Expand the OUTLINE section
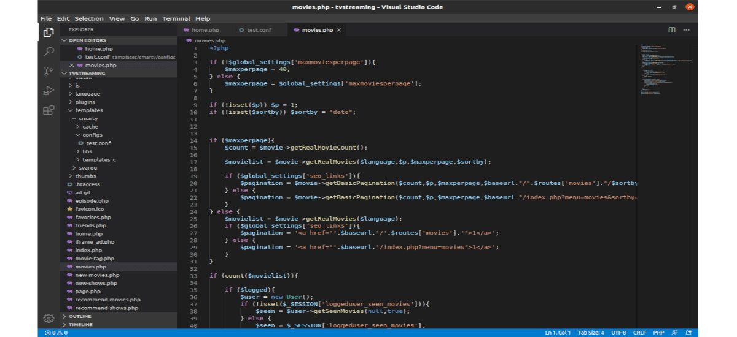This screenshot has width=737, height=337. point(80,316)
